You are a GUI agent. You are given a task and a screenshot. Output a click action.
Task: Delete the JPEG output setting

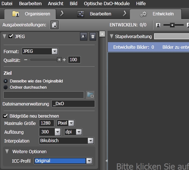tap(93, 36)
